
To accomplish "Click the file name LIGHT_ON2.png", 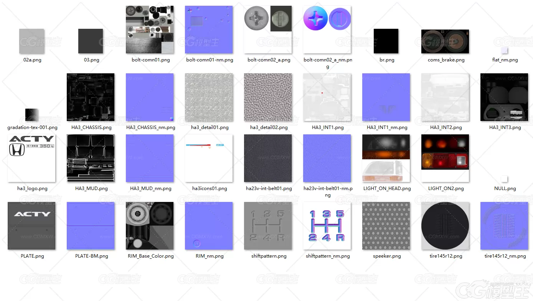I will tap(446, 189).
